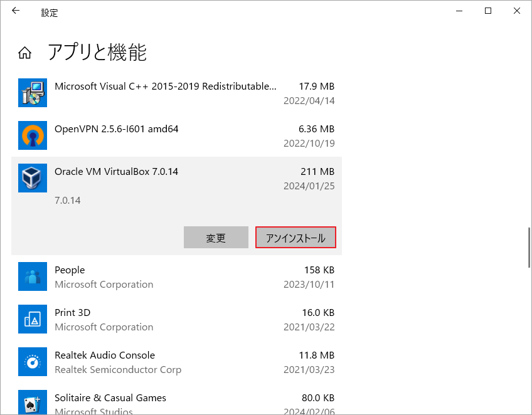Close the 設定 window
The height and width of the screenshot is (415, 532).
pos(517,11)
